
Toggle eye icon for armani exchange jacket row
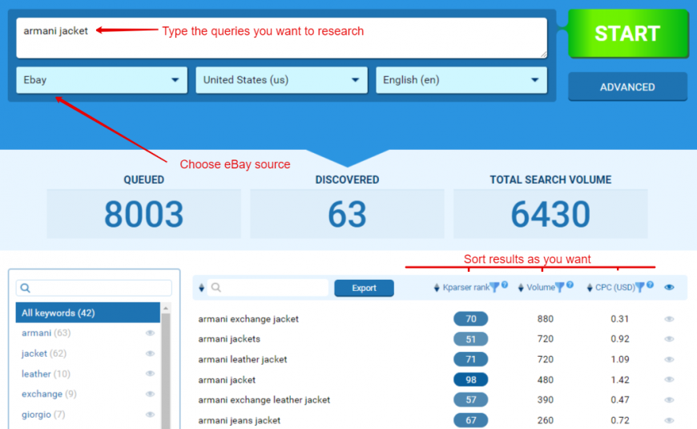point(669,319)
